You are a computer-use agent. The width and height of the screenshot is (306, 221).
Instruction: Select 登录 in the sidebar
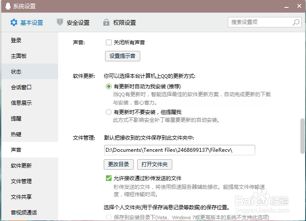(x=30, y=40)
